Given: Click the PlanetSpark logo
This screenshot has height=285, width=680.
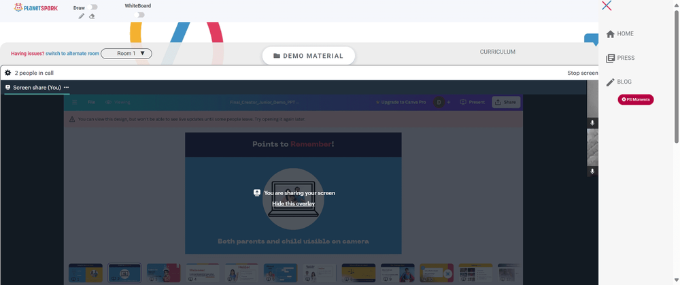Looking at the screenshot, I should tap(35, 7).
